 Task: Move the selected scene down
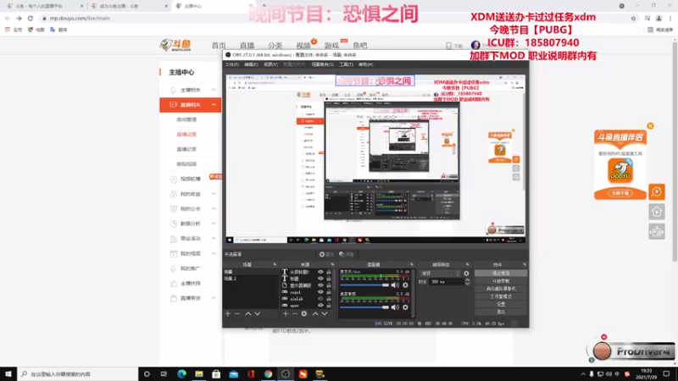(258, 313)
